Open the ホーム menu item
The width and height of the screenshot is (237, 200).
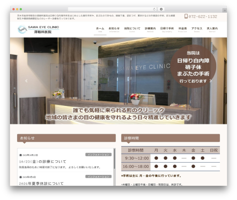[x=100, y=29]
